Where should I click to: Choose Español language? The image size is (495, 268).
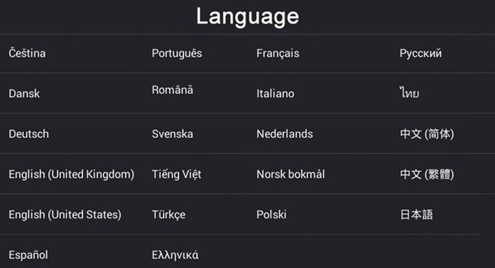coord(28,255)
